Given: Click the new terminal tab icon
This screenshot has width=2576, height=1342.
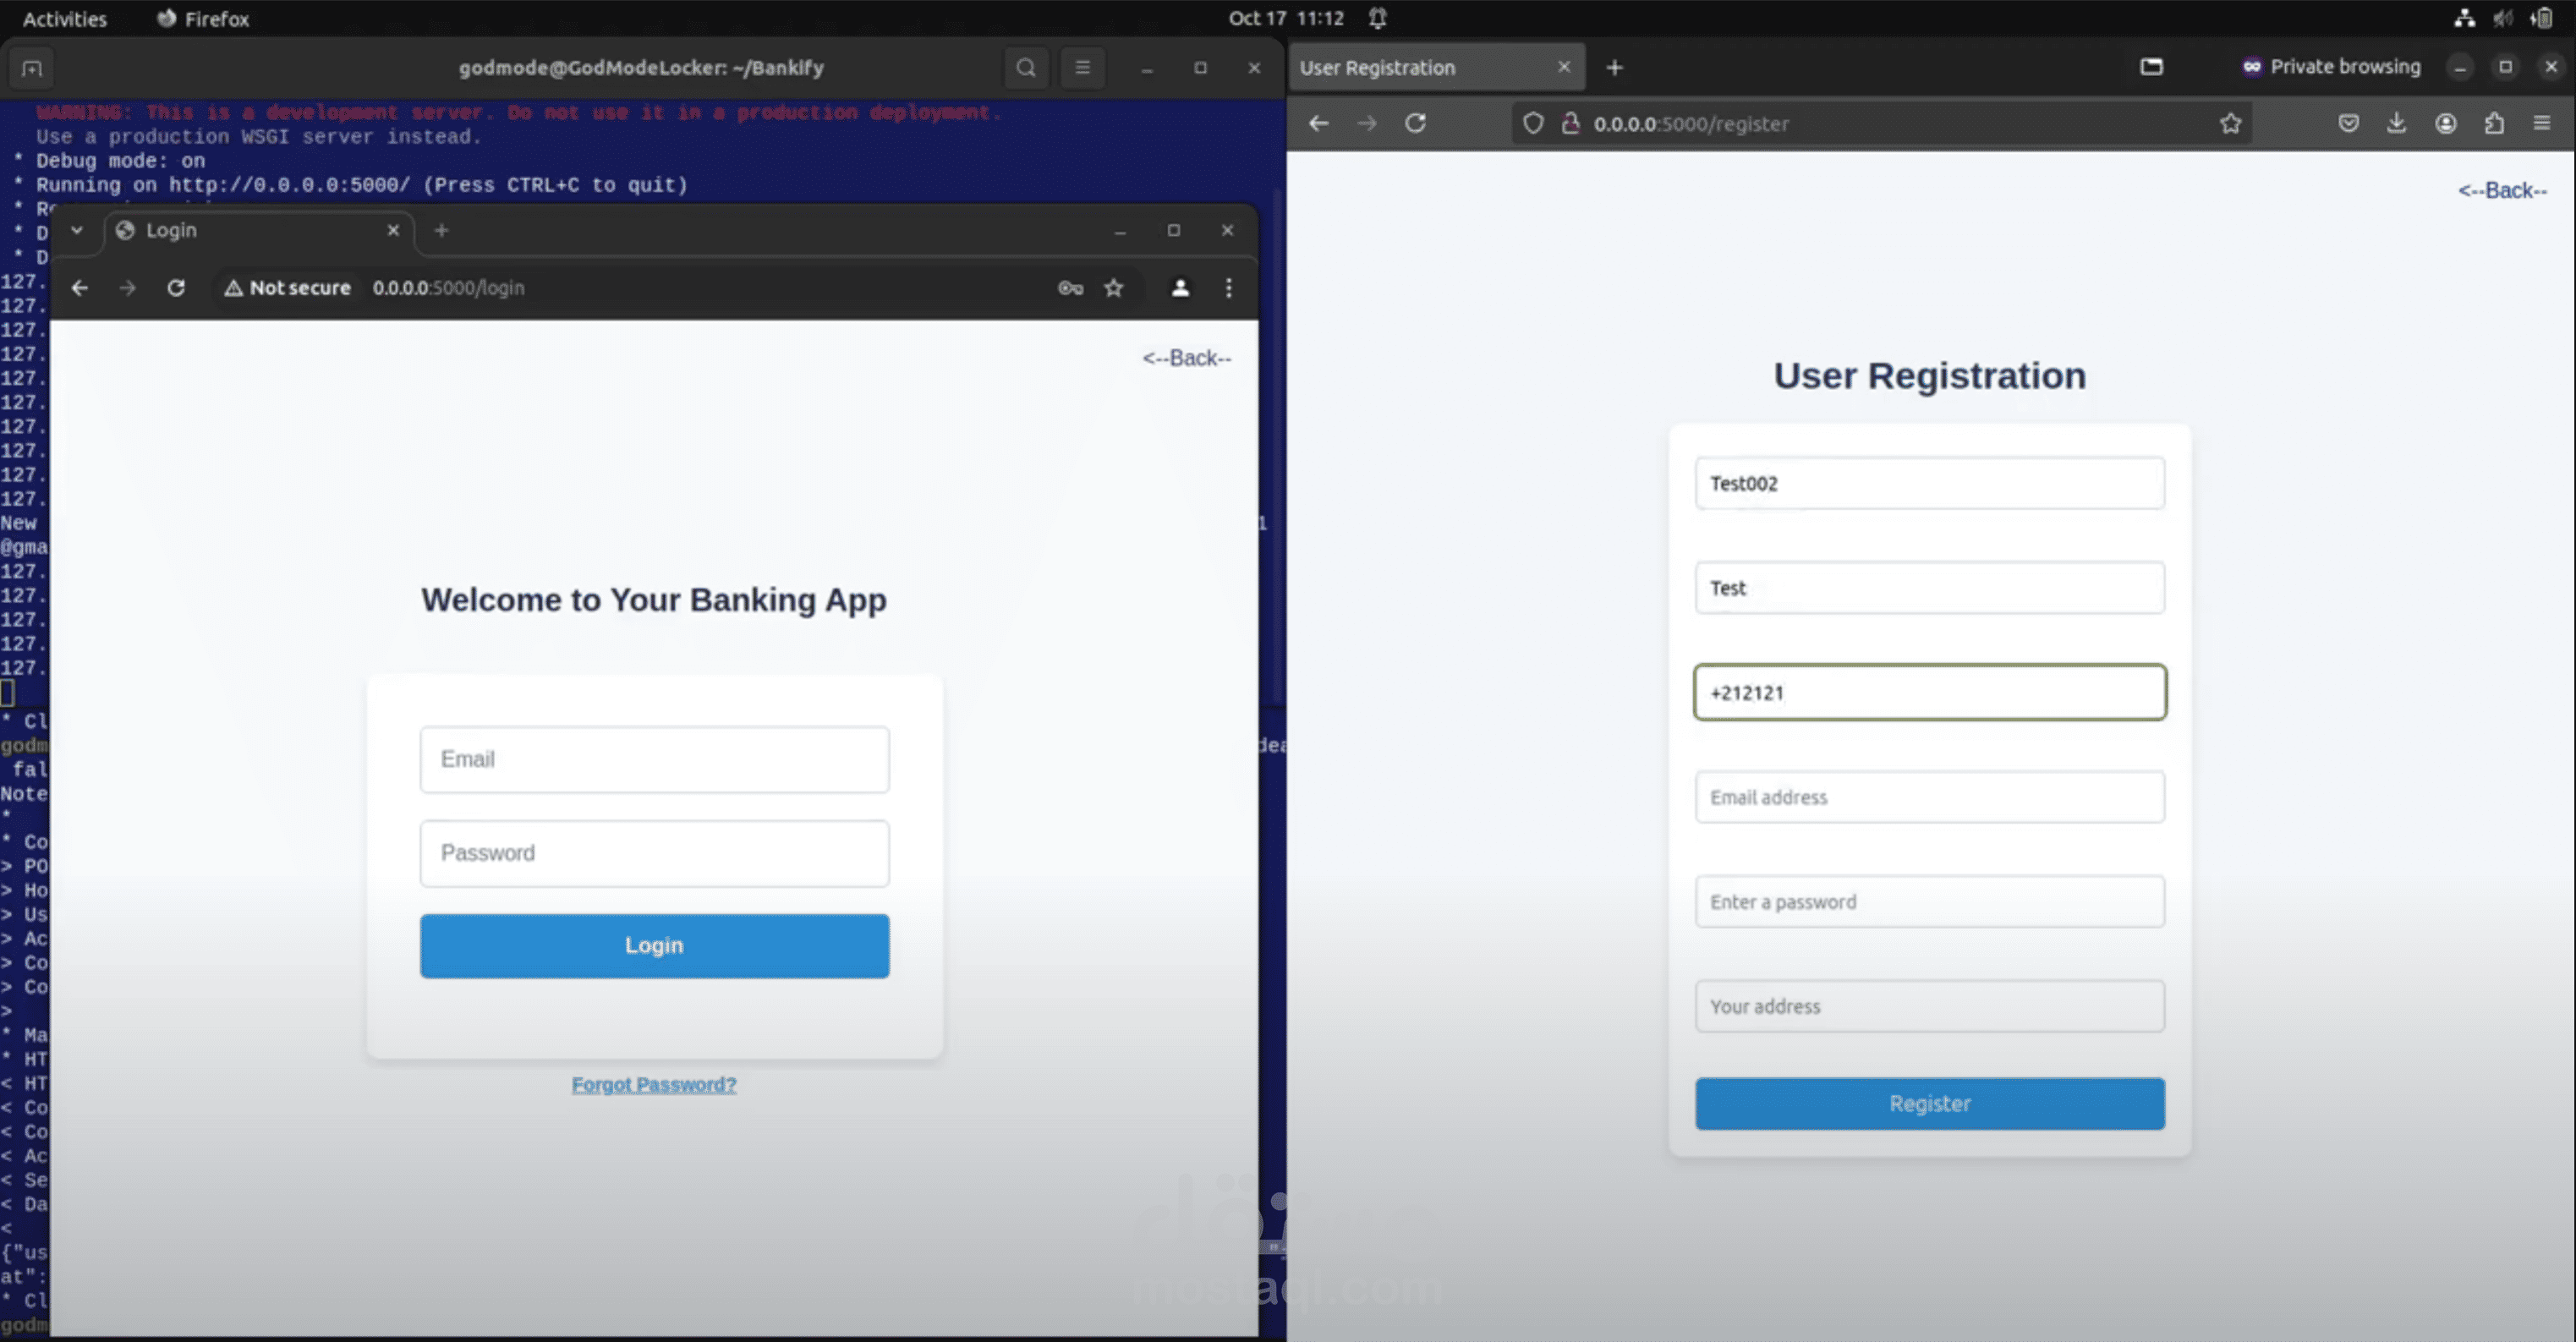Looking at the screenshot, I should tap(32, 68).
